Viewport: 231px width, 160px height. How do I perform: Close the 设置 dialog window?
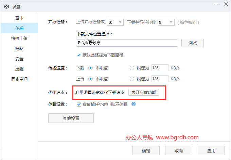tap(226, 4)
